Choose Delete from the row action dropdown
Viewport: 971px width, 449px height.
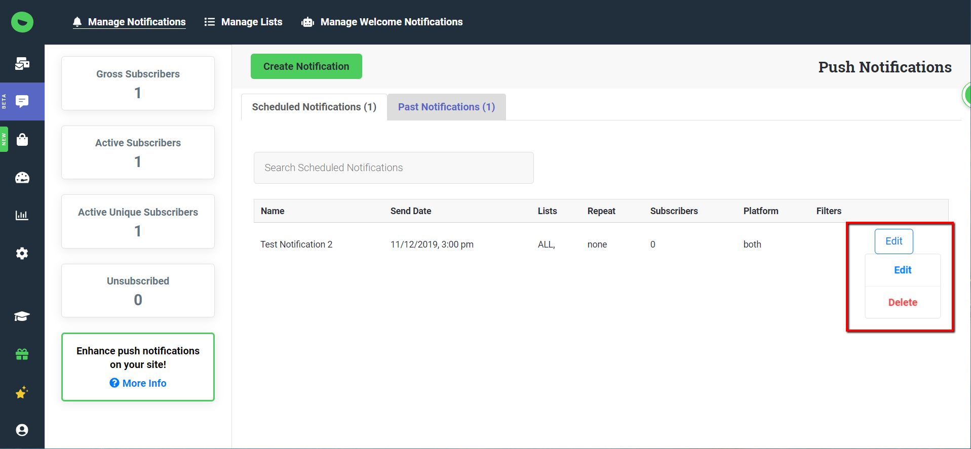pos(903,302)
